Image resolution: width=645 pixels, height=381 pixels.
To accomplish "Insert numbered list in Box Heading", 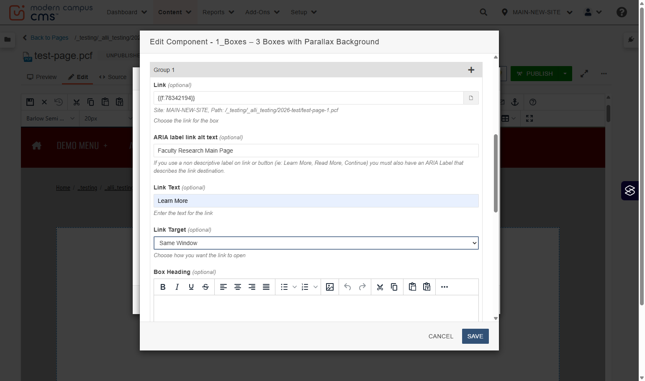I will (305, 287).
